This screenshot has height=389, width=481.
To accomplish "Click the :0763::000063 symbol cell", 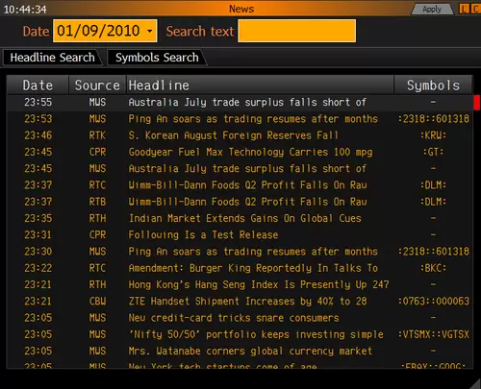I will click(x=433, y=302).
